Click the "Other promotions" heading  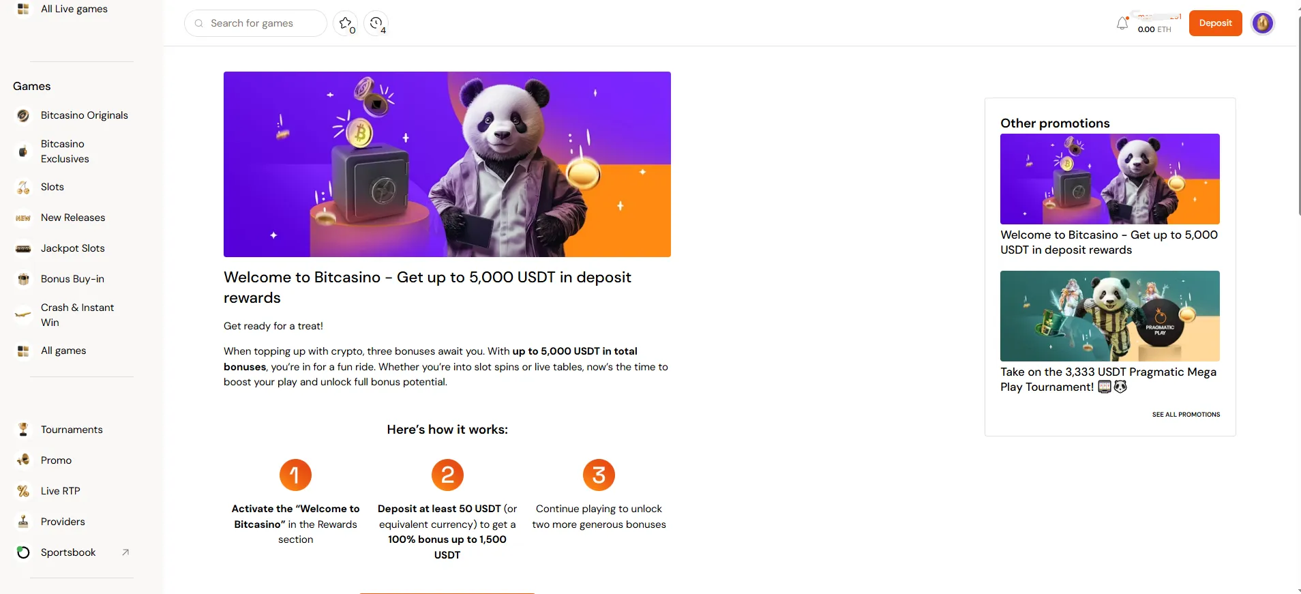tap(1055, 123)
